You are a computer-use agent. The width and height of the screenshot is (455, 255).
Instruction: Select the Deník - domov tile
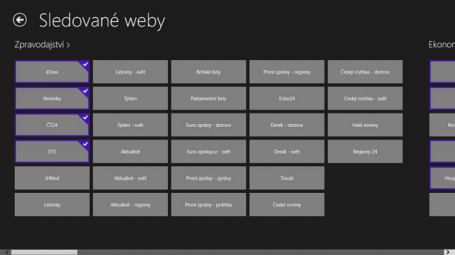[x=287, y=125]
